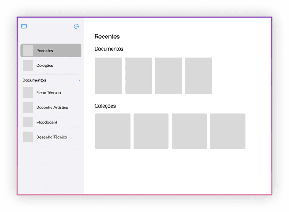Select Desenho Técnico in sidebar

point(52,137)
